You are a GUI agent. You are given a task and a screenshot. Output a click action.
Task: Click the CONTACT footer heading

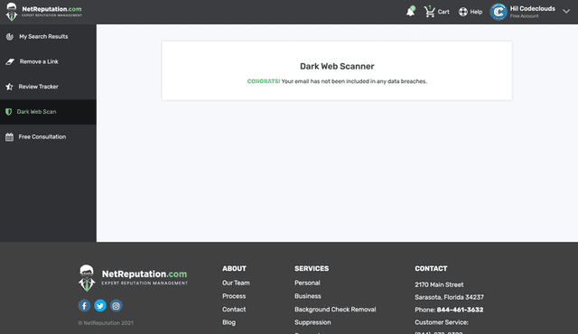pos(431,268)
